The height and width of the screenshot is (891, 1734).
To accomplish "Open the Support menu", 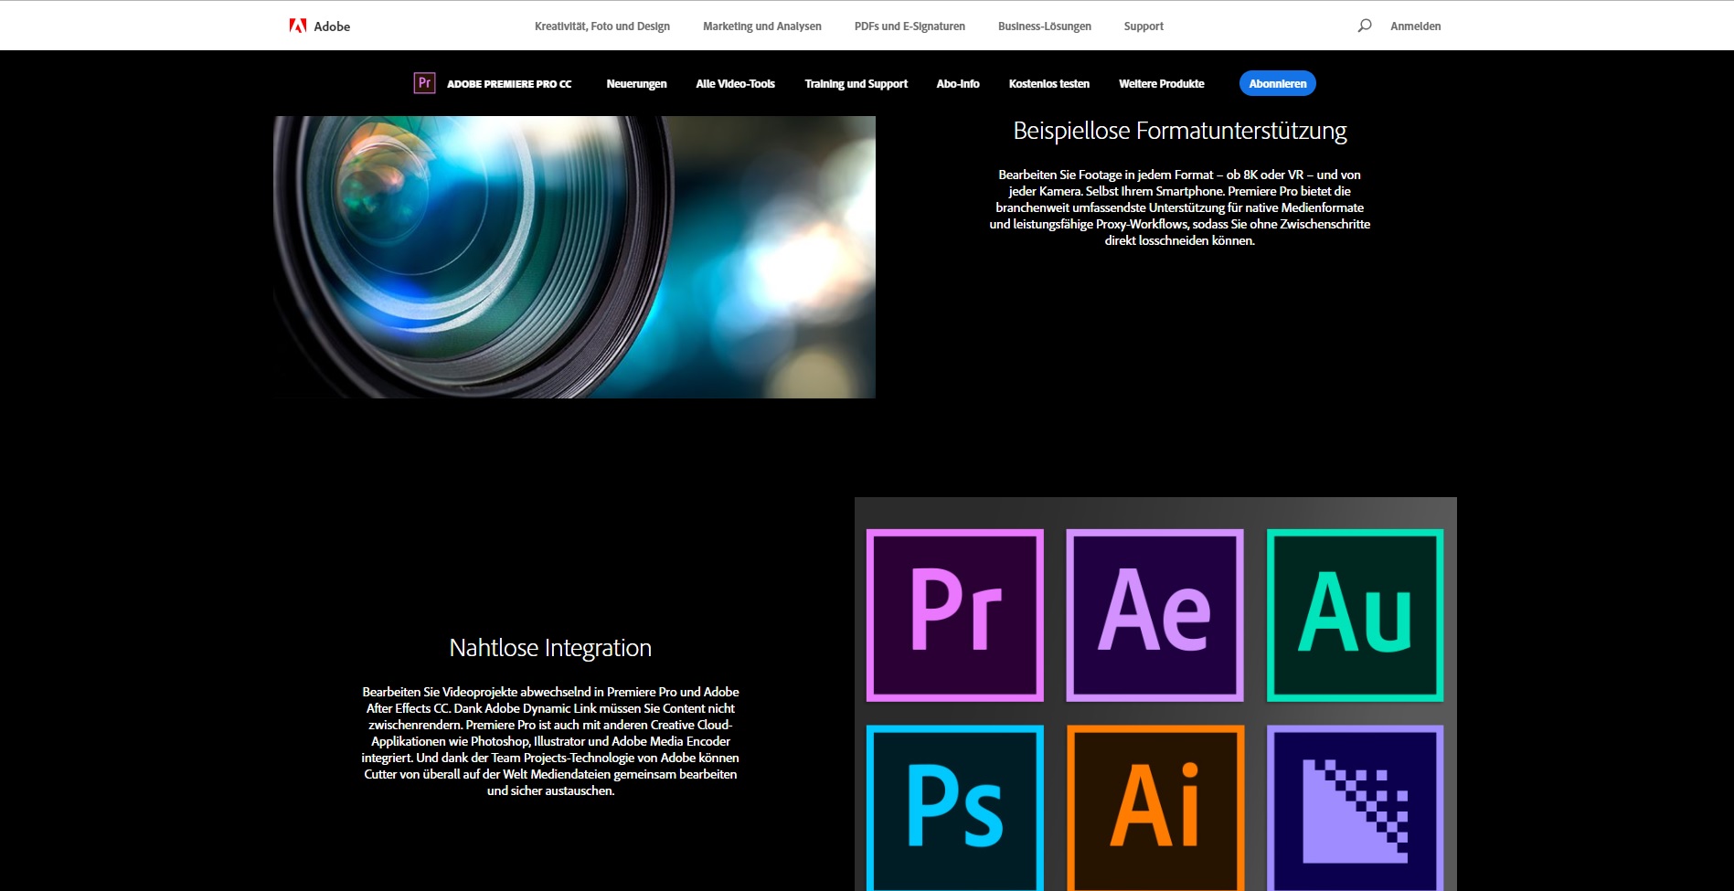I will [1144, 27].
